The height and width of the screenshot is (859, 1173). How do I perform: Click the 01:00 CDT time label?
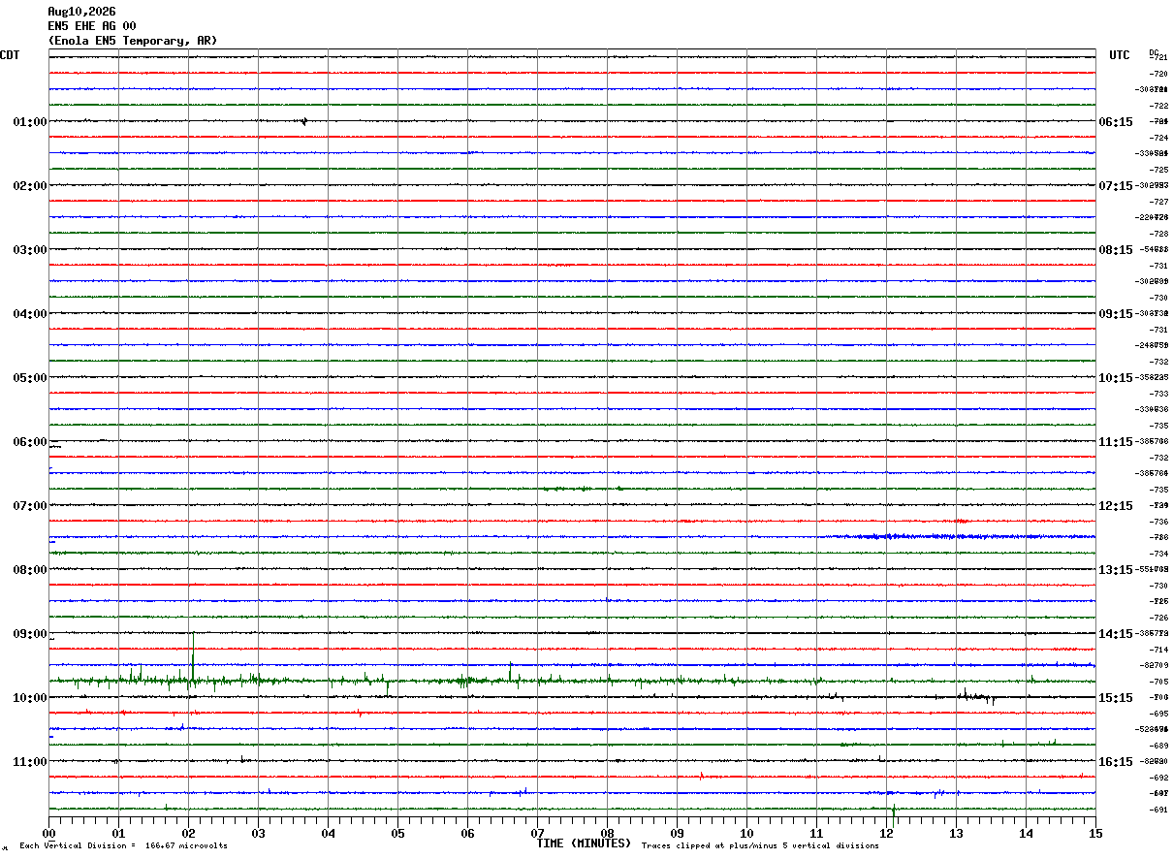click(x=30, y=122)
